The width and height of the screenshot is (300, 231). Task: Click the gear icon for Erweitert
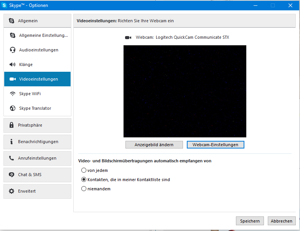(12, 191)
